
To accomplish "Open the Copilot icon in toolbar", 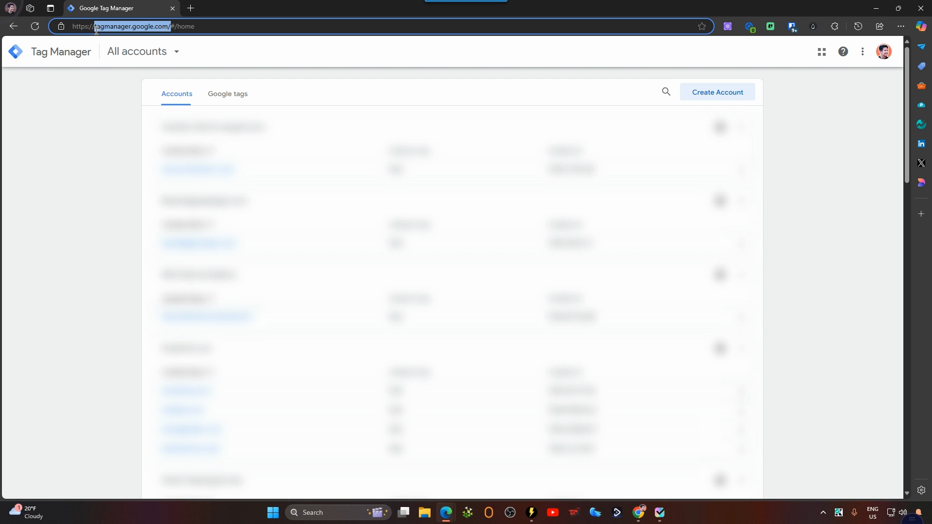I will tap(921, 26).
